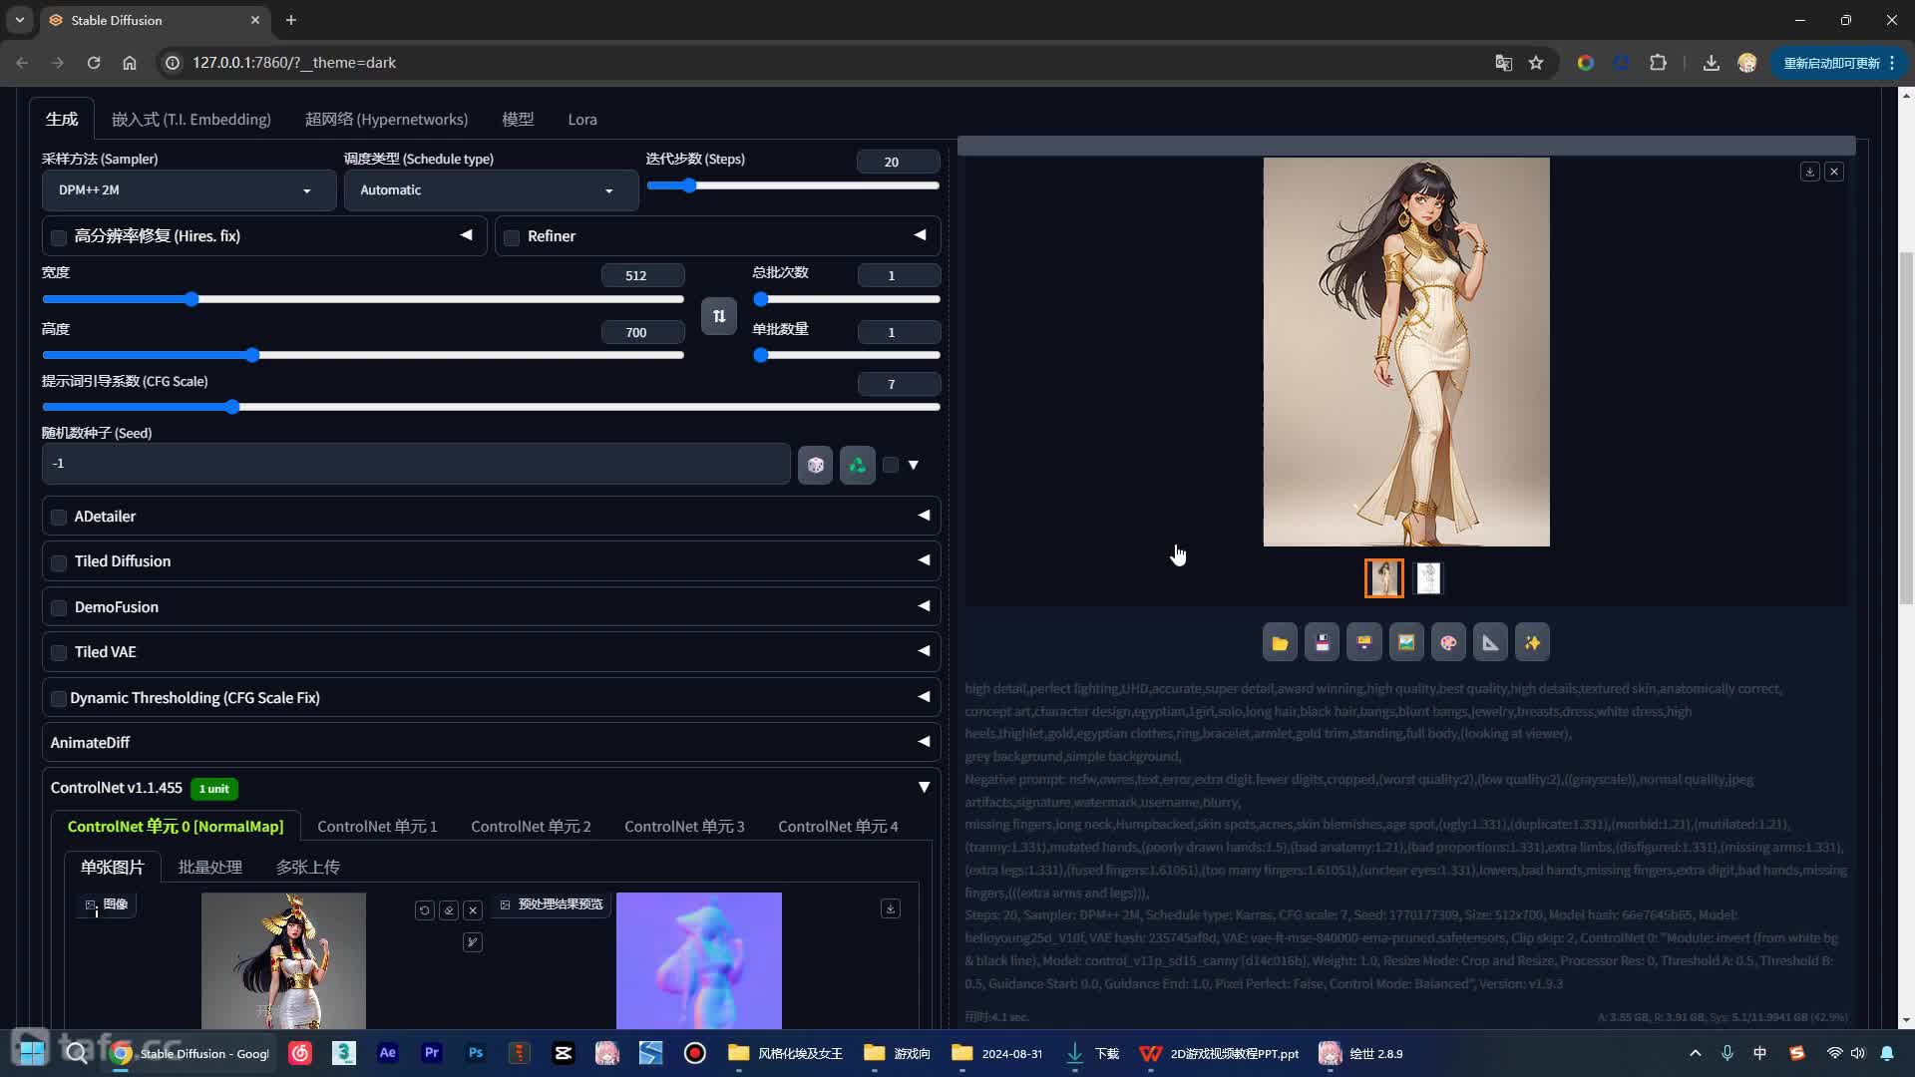Switch to the 批量处理 tab
The height and width of the screenshot is (1077, 1915).
point(209,868)
